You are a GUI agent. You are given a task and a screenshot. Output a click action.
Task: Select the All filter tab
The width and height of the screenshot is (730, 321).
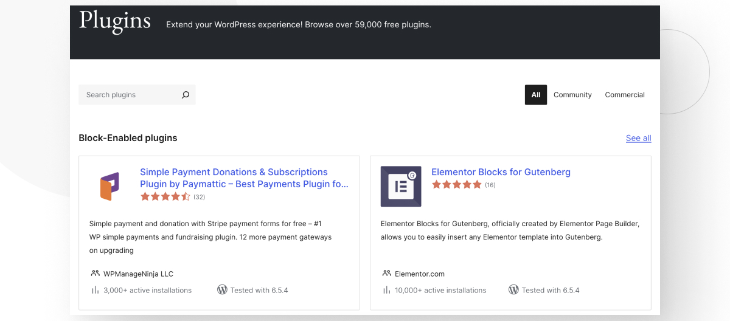click(x=535, y=95)
